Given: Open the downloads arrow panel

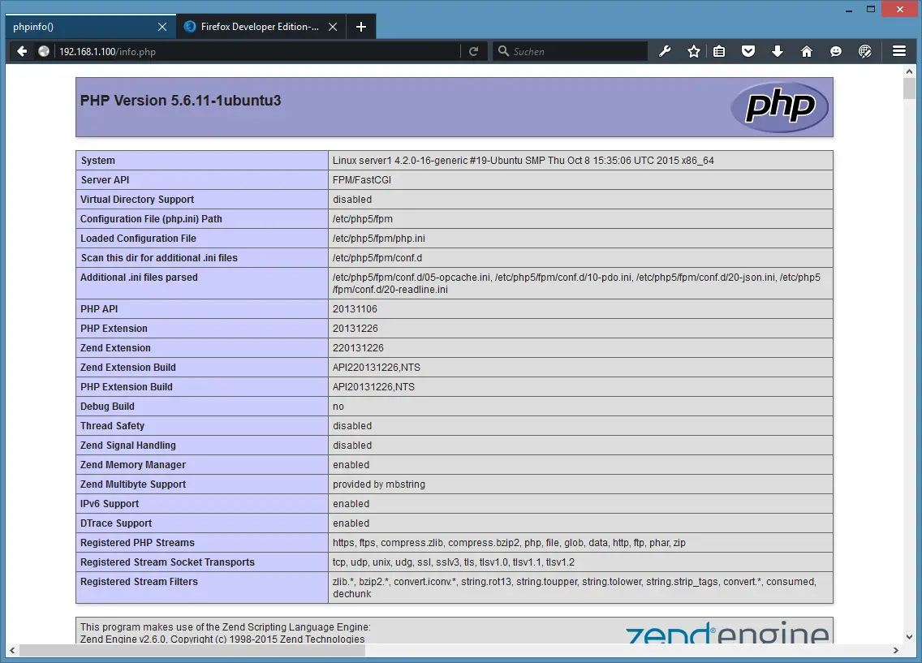Looking at the screenshot, I should (x=778, y=52).
